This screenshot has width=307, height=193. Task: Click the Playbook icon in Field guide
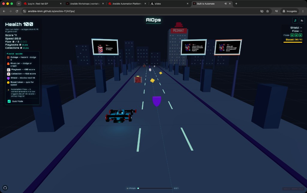[9, 70]
